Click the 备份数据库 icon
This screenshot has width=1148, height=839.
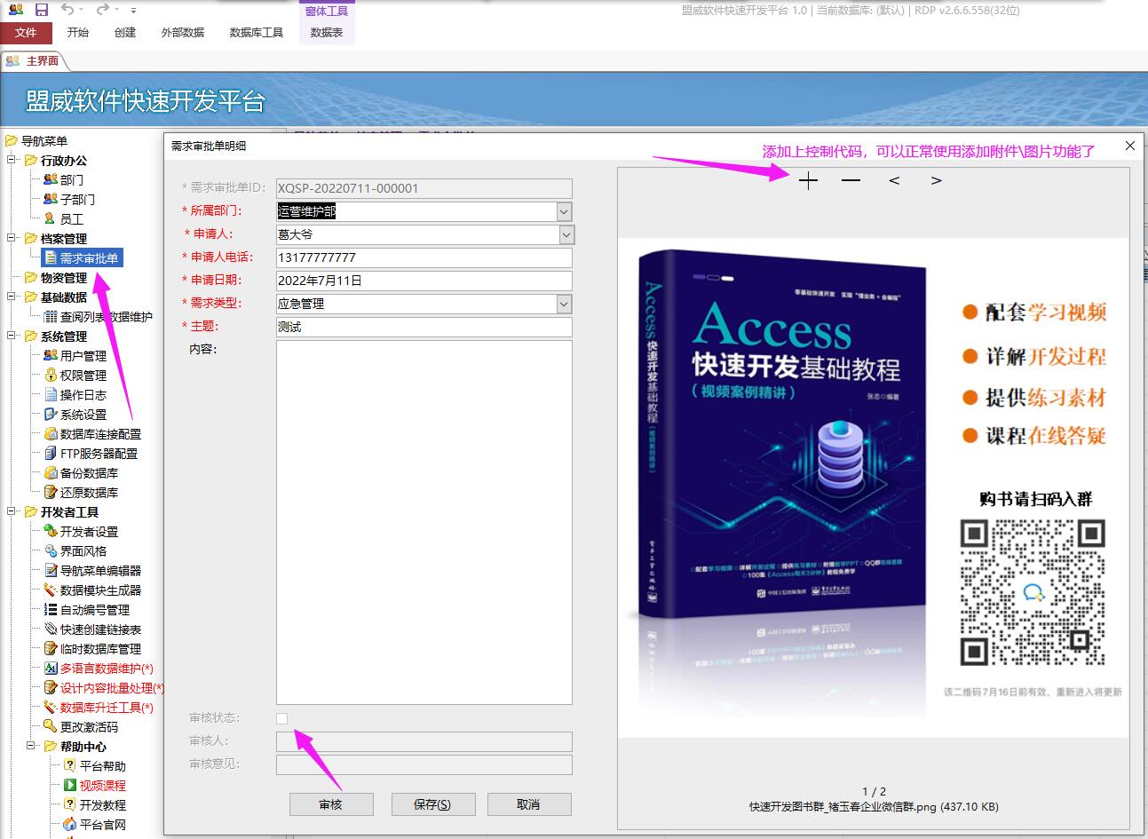pos(51,472)
